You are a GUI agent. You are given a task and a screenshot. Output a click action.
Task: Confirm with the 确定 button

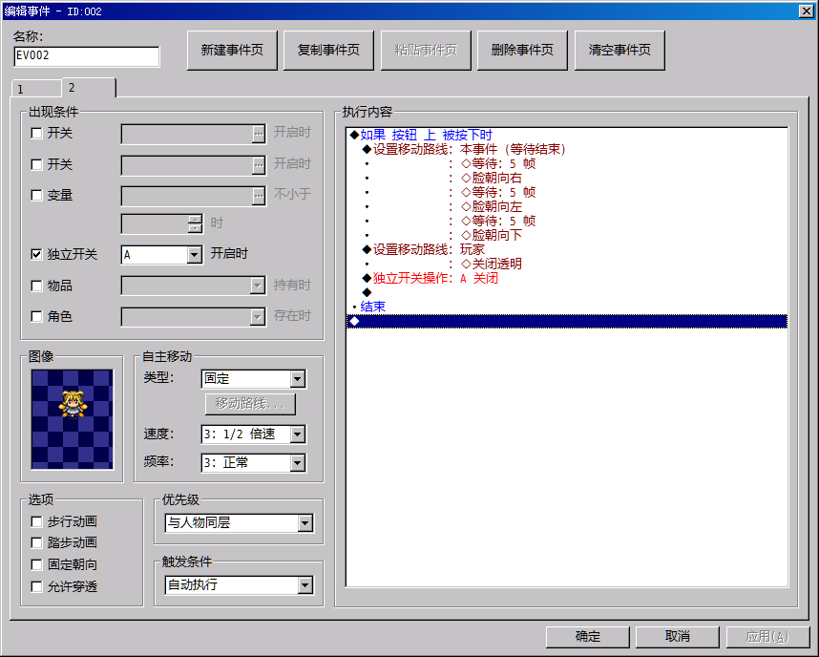[x=588, y=637]
